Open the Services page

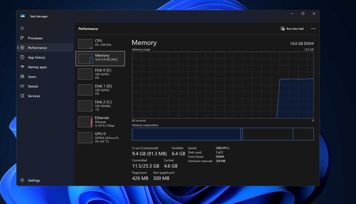(x=34, y=96)
